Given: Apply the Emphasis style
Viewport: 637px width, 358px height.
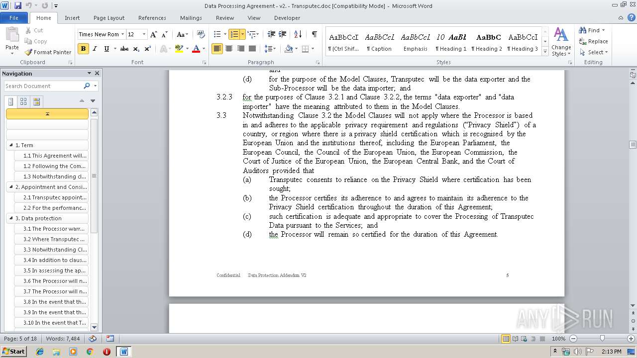Looking at the screenshot, I should 416,42.
